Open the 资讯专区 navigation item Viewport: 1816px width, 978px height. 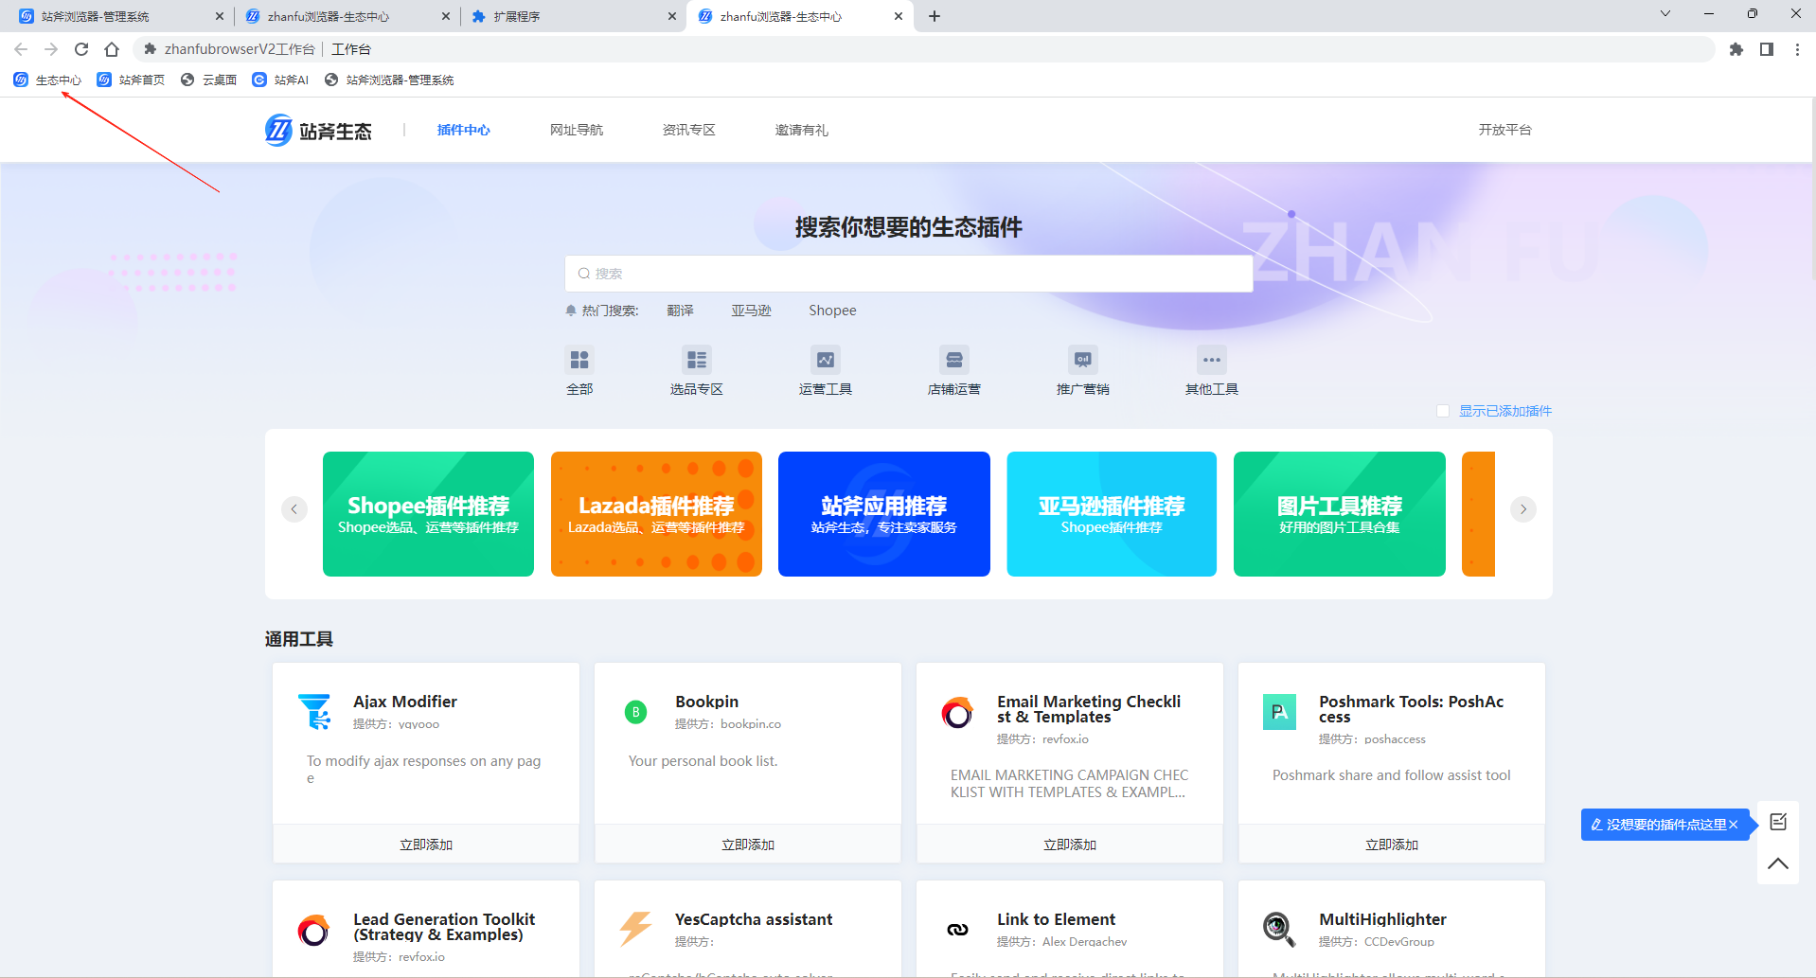point(689,130)
